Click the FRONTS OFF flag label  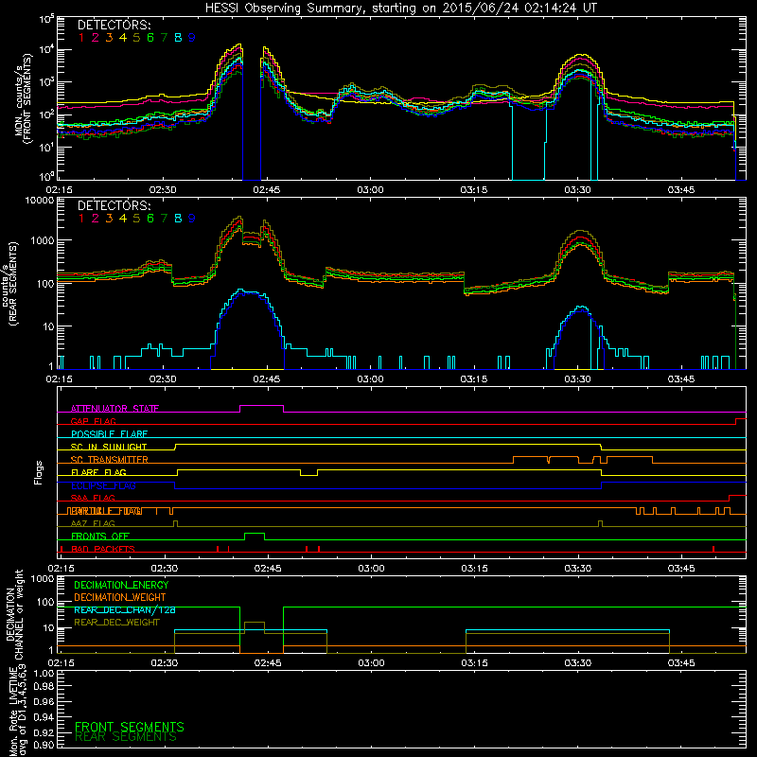click(100, 537)
